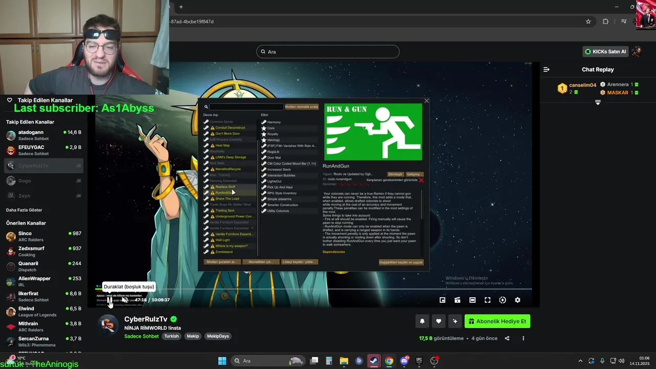Open the Elwind recommended channel
Viewport: 656px width, 369px height.
click(x=44, y=312)
